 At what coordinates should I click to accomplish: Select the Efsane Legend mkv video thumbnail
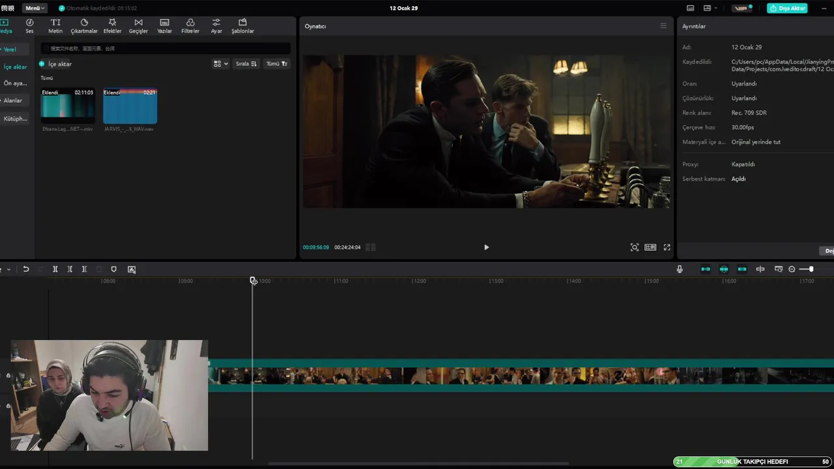(68, 106)
